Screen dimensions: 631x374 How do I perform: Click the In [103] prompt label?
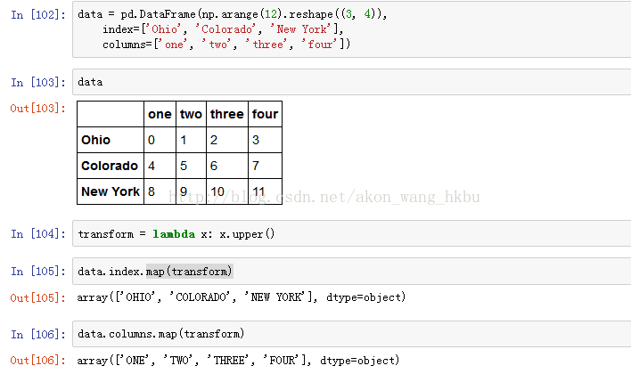click(x=38, y=83)
